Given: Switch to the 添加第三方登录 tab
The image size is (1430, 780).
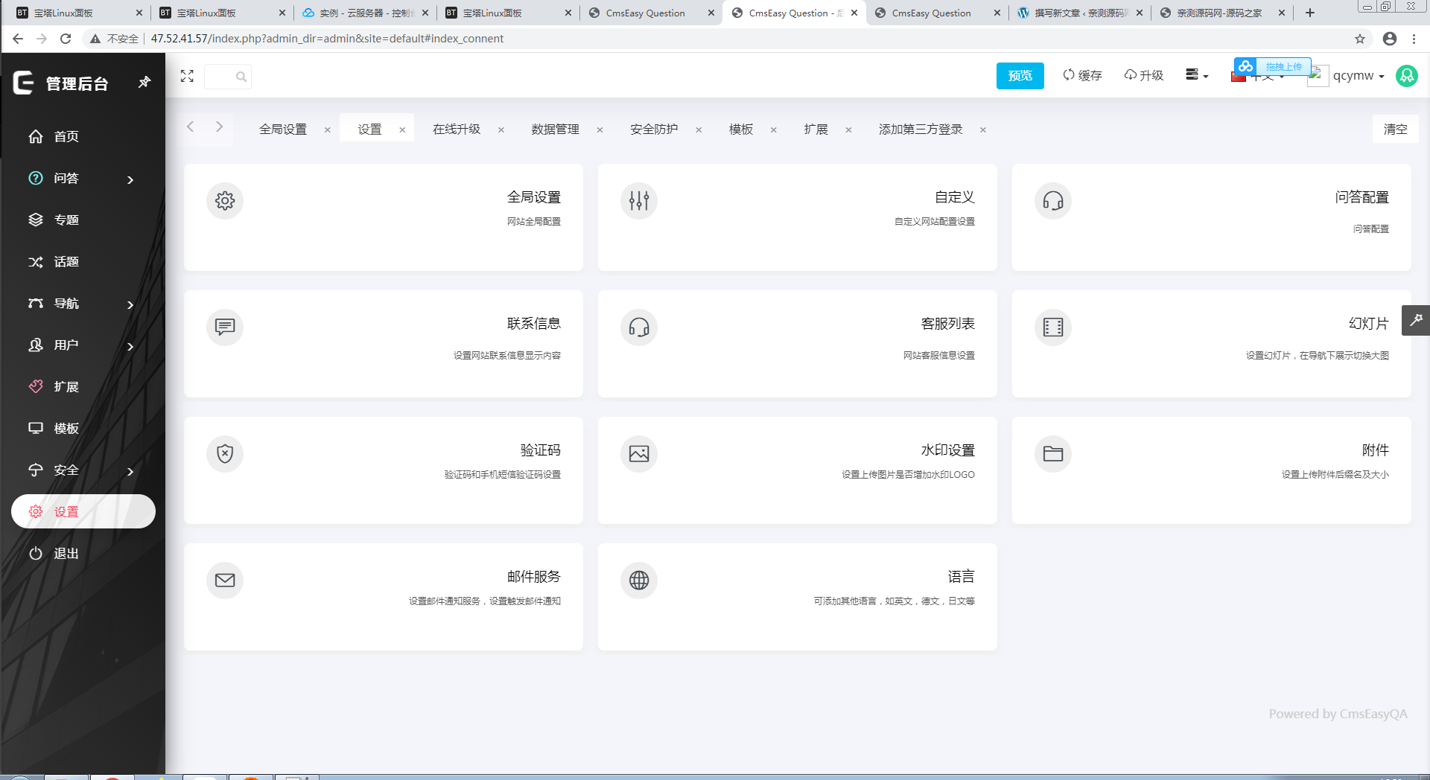Looking at the screenshot, I should (x=921, y=129).
